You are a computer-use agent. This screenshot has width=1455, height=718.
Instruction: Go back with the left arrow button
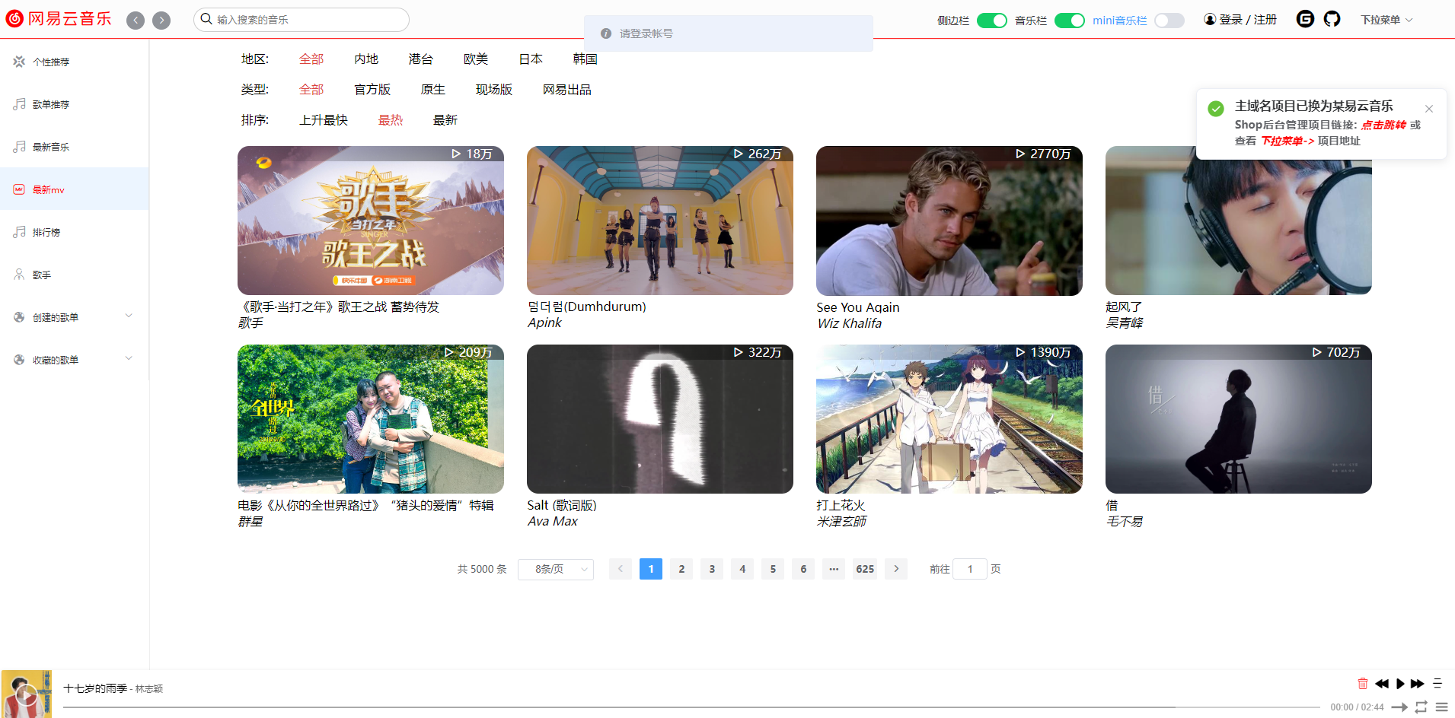(136, 21)
